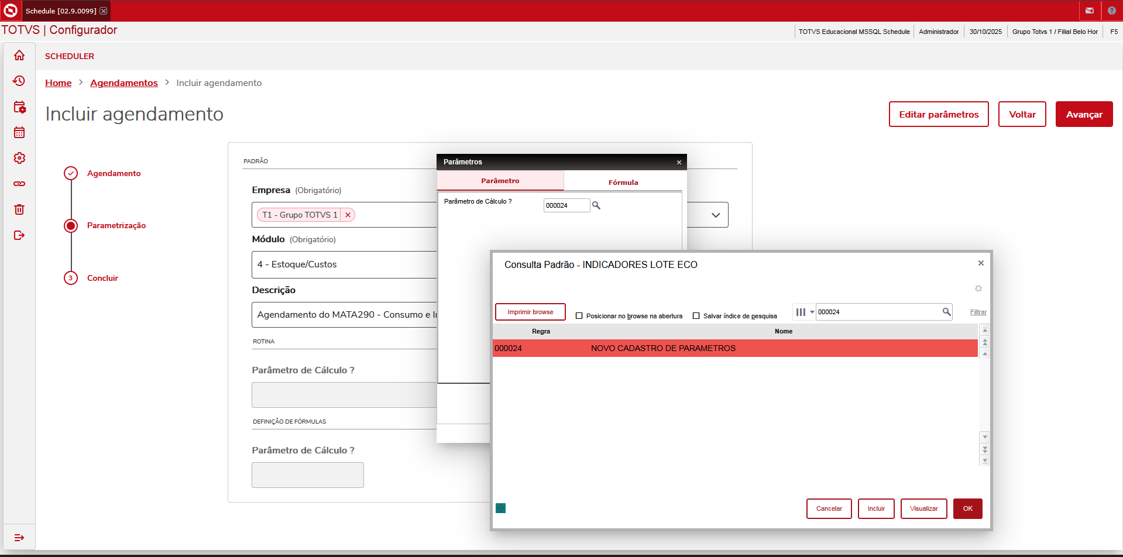Click the page-up double arrow in scrollbar
This screenshot has height=557, width=1123.
pyautogui.click(x=985, y=342)
